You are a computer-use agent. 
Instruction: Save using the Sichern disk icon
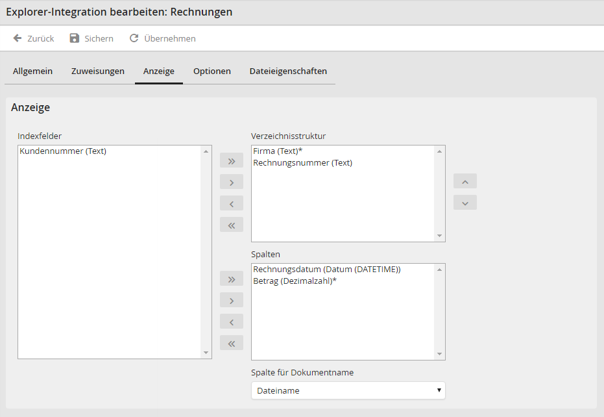point(75,38)
